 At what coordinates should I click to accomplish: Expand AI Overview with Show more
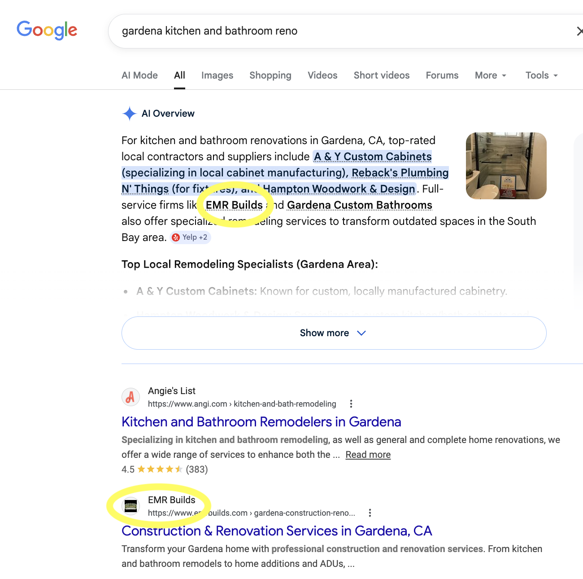click(x=334, y=333)
